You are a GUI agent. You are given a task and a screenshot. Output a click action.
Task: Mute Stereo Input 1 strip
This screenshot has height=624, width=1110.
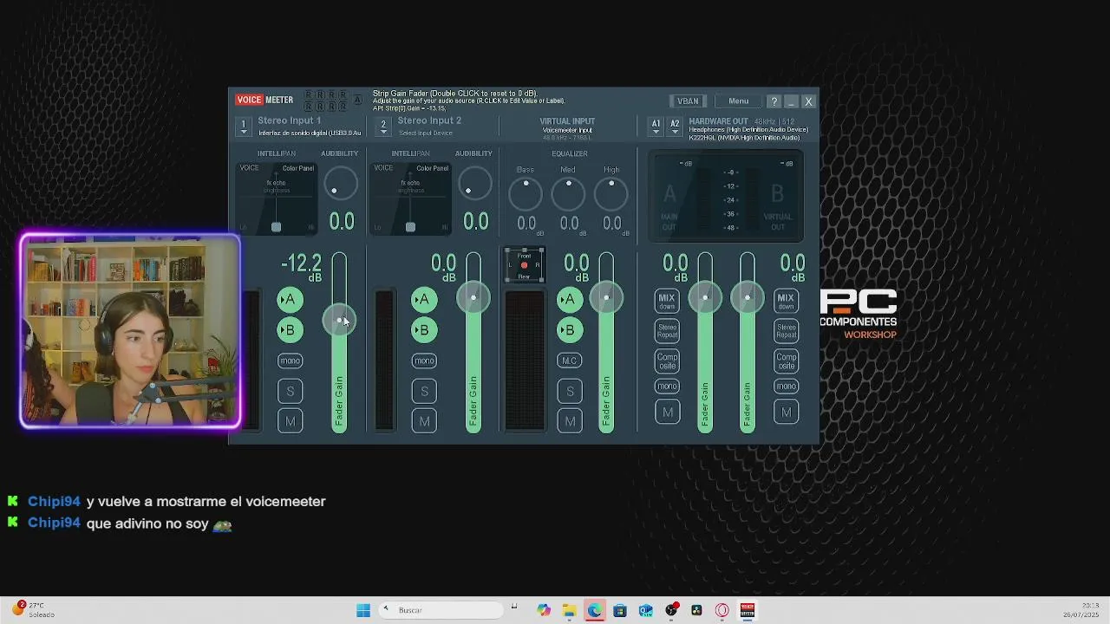[x=290, y=421]
